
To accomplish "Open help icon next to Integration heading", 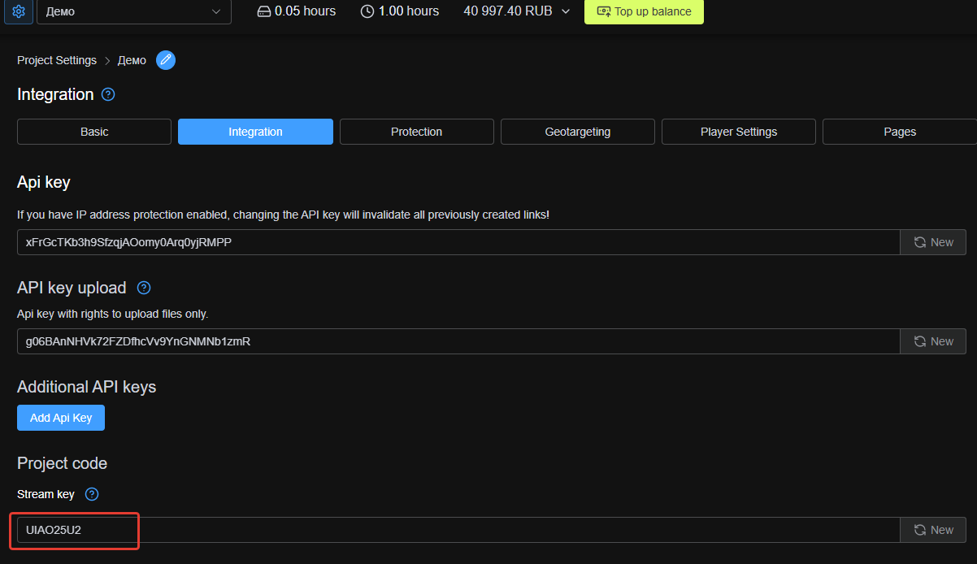I will [108, 94].
